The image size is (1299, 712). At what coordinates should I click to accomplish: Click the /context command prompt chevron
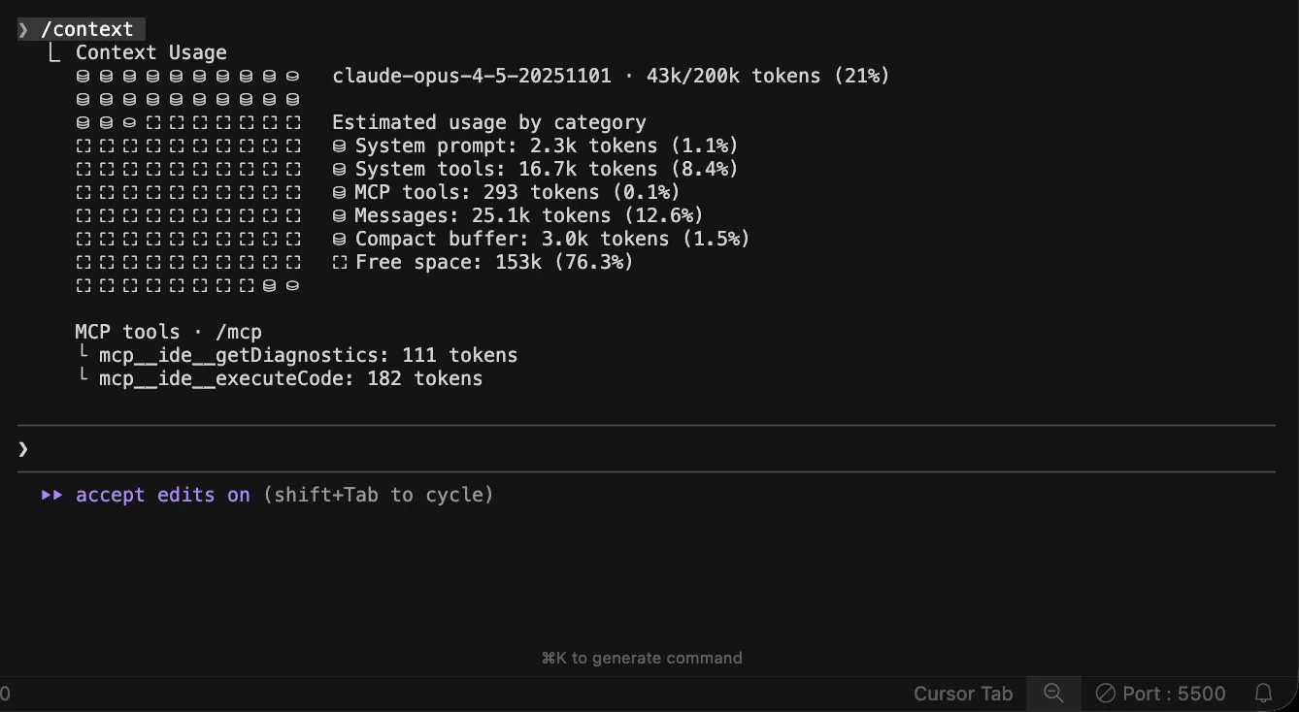[23, 30]
